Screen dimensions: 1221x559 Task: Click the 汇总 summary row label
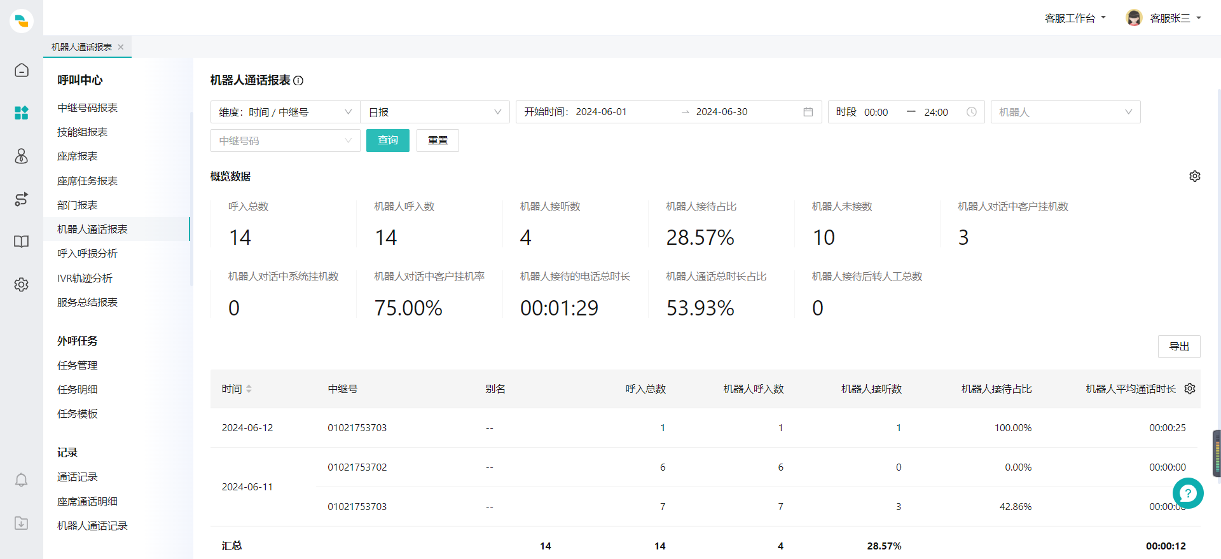click(x=232, y=546)
